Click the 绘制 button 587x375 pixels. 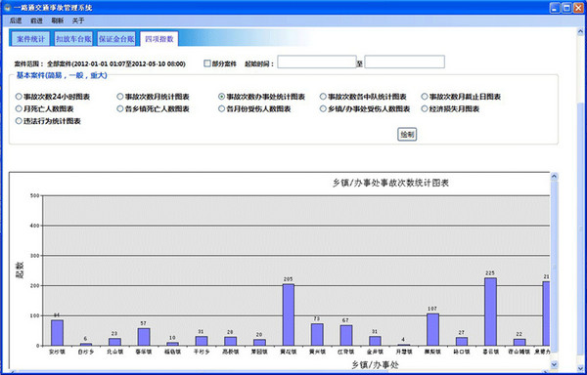407,135
